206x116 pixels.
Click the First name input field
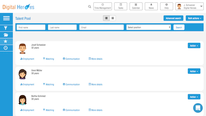tap(31, 27)
